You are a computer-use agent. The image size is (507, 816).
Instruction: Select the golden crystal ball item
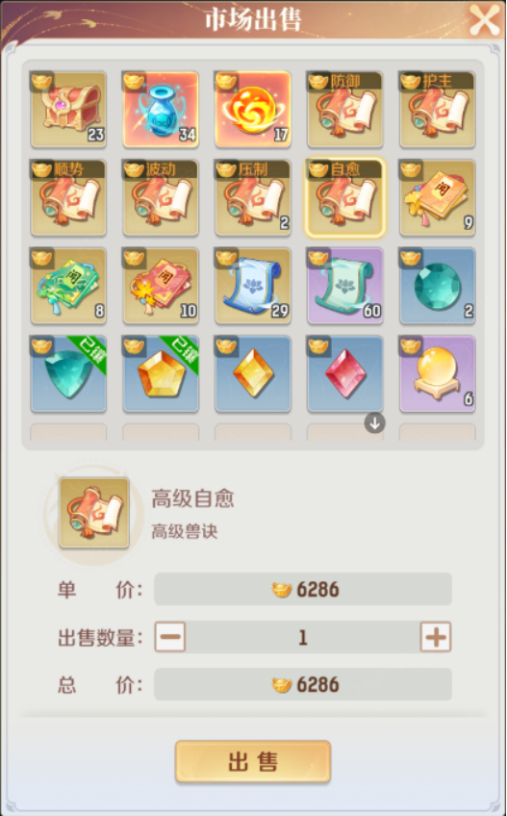[437, 374]
